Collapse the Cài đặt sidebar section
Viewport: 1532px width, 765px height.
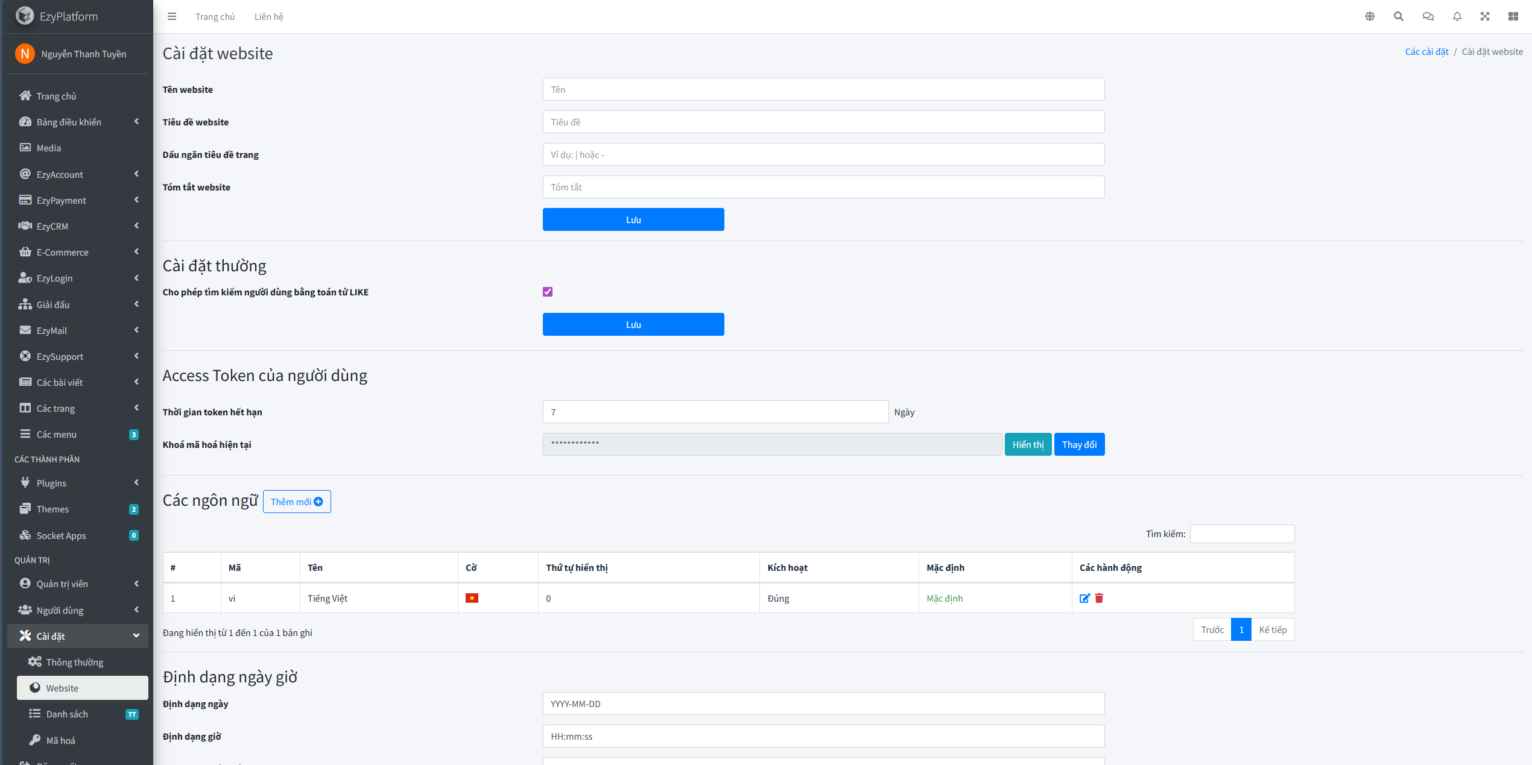coord(78,636)
